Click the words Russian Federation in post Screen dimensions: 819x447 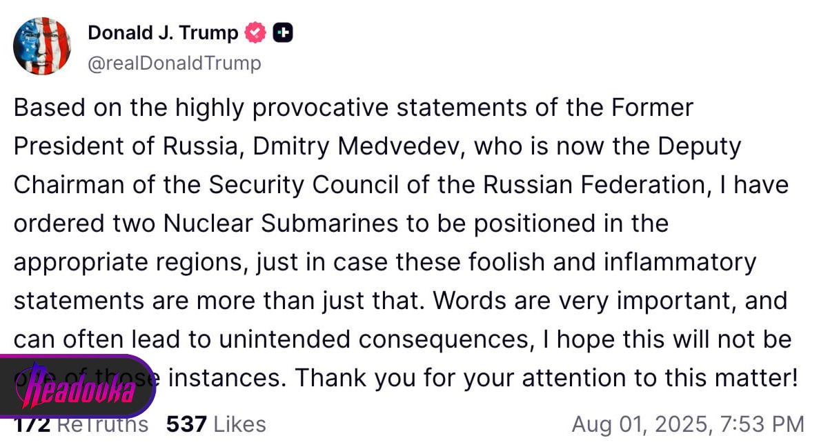[584, 186]
